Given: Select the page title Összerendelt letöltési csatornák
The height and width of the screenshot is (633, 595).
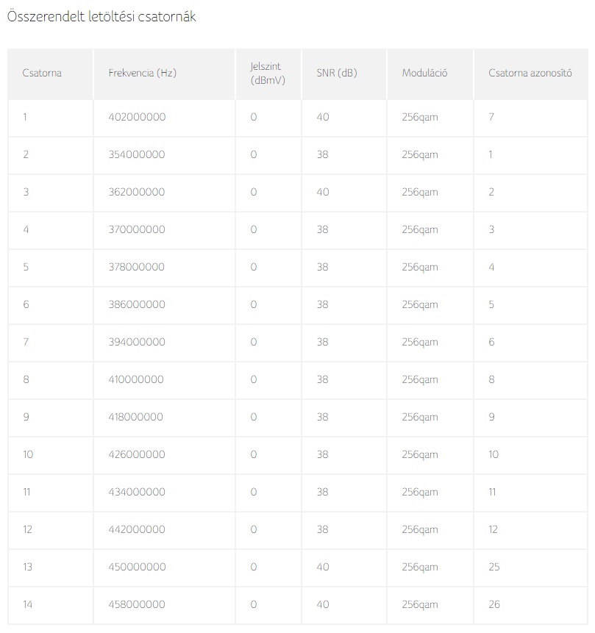Looking at the screenshot, I should click(101, 17).
